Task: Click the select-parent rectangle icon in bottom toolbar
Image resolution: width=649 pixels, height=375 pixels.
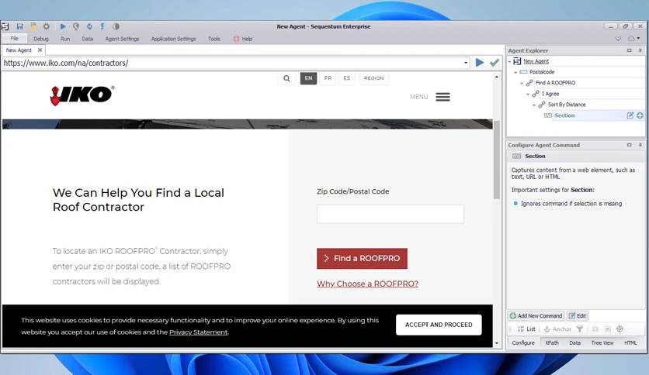Action: [595, 329]
